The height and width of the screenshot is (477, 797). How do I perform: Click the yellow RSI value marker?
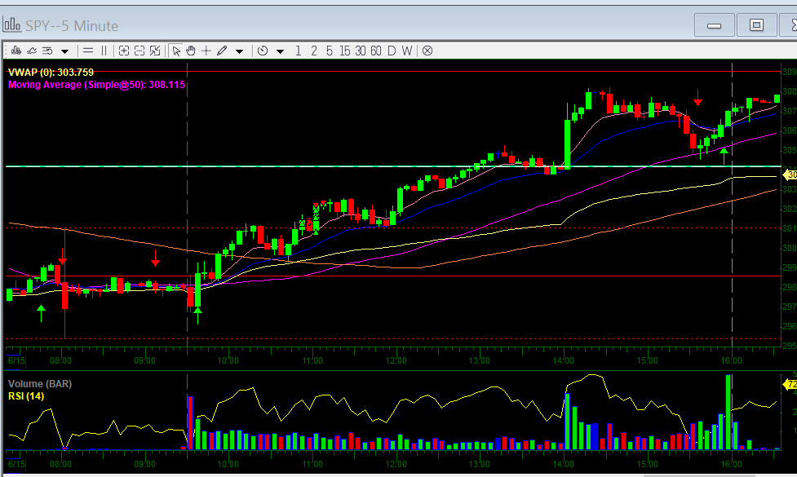click(x=790, y=383)
